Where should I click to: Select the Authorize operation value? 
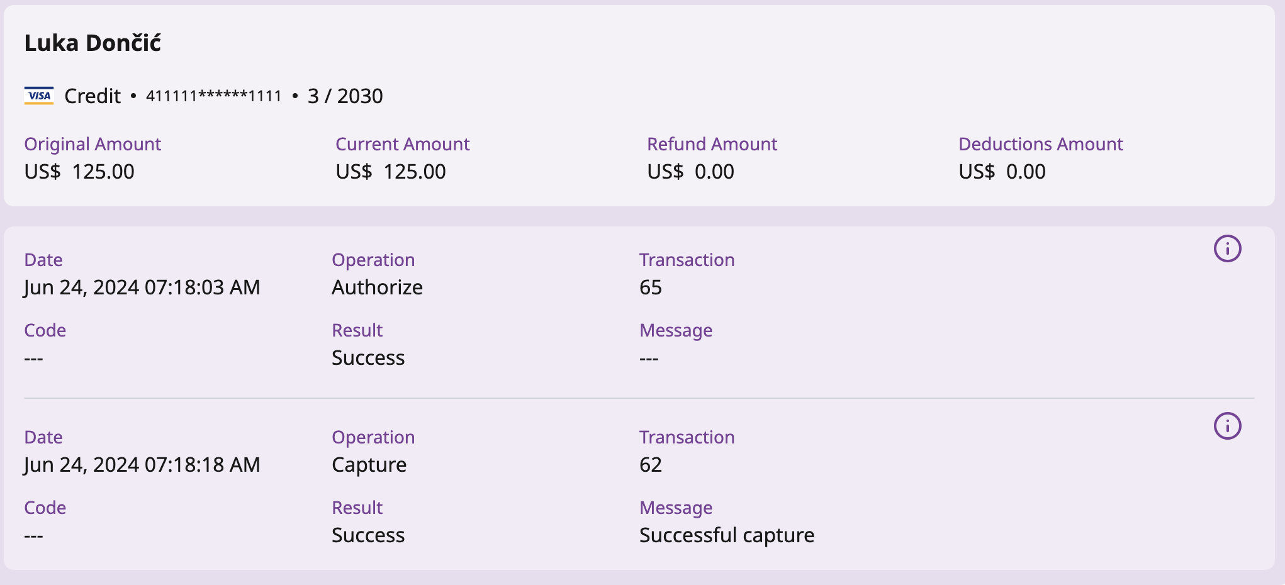click(377, 287)
